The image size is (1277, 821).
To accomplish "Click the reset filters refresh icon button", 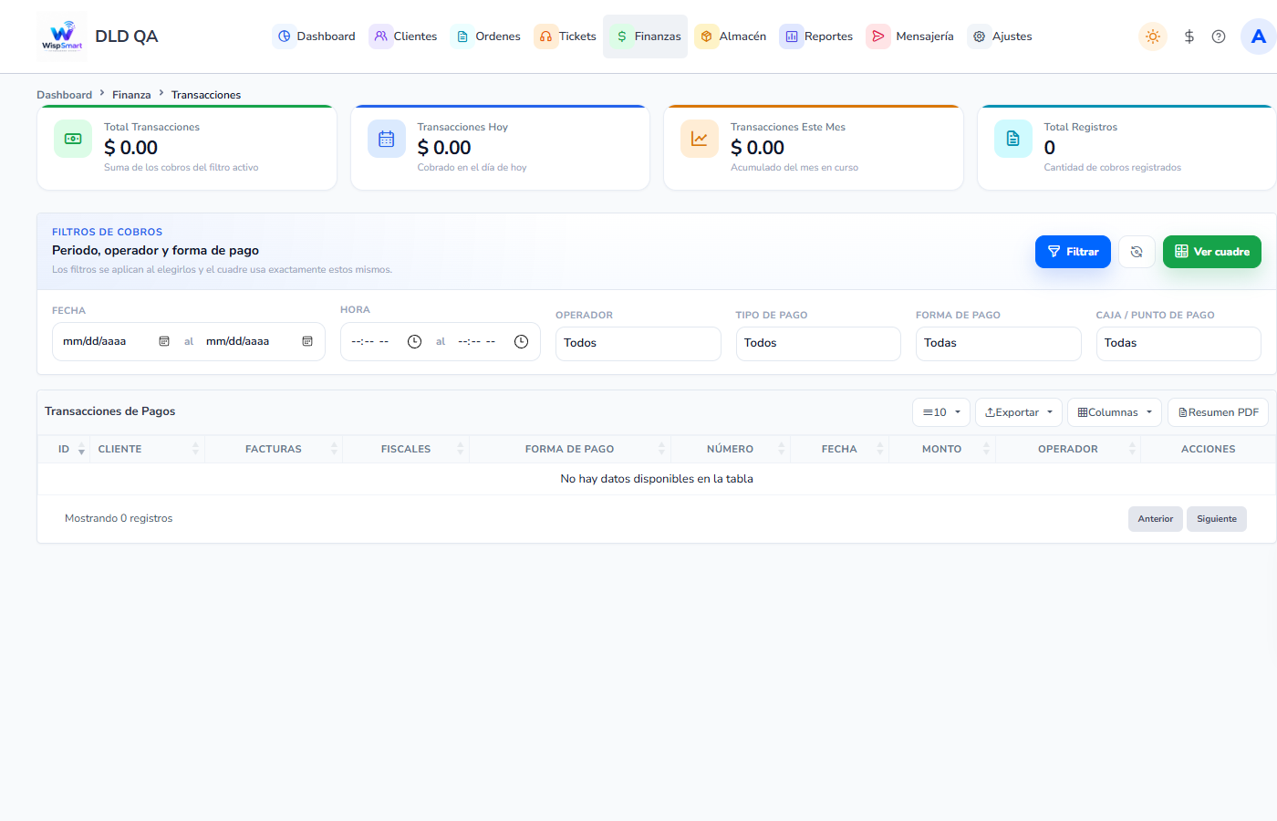I will pos(1137,252).
